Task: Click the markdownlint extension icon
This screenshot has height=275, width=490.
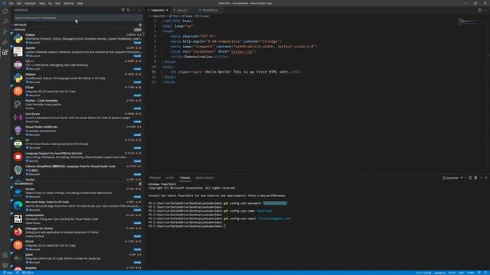Action: click(18, 218)
